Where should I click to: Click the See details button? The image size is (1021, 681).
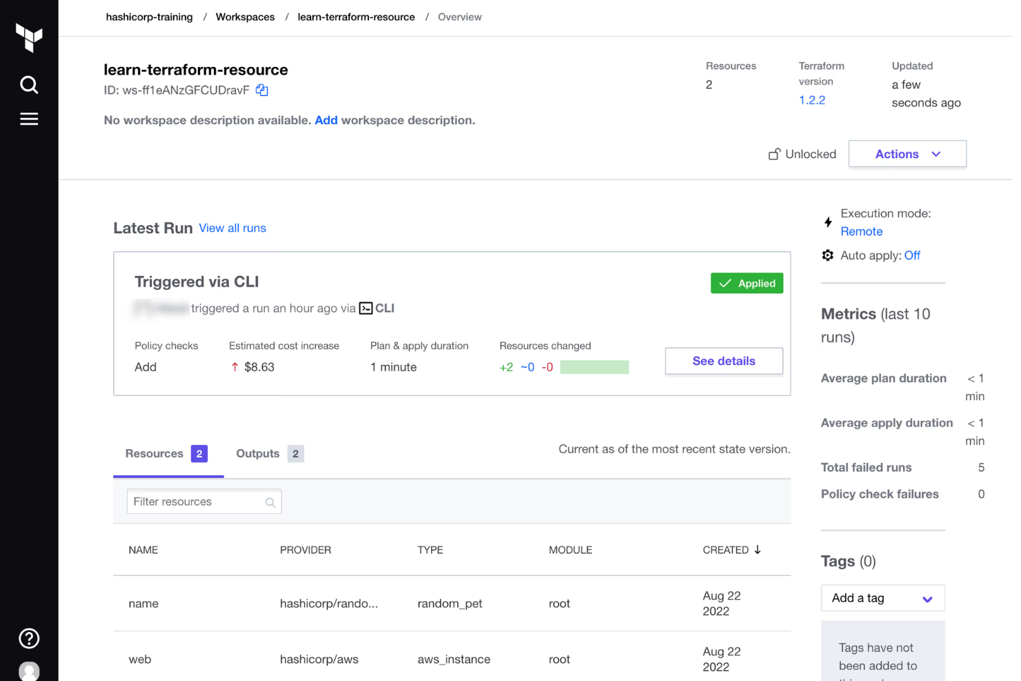724,361
